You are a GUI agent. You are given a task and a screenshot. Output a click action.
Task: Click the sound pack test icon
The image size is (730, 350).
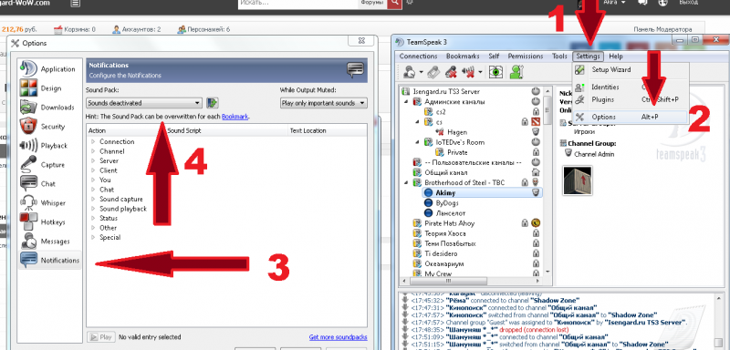tap(213, 103)
